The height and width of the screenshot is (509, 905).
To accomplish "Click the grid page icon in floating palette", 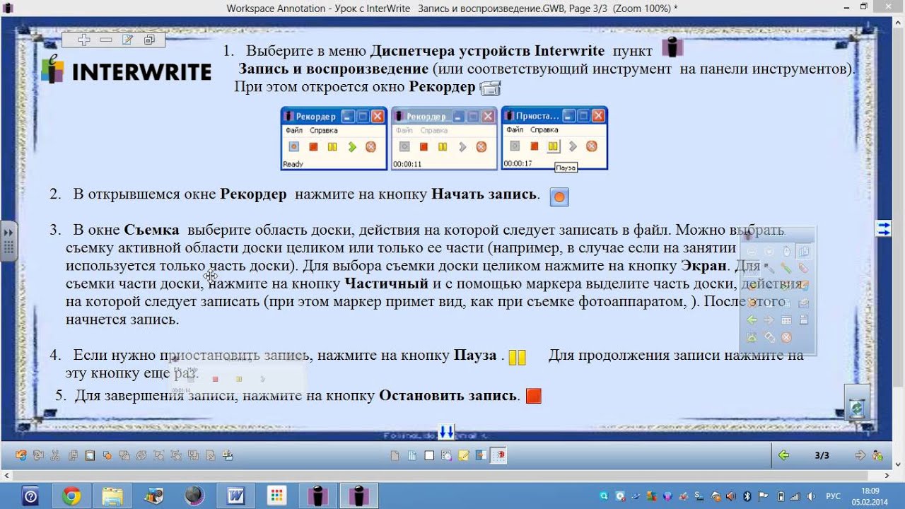I will [786, 320].
